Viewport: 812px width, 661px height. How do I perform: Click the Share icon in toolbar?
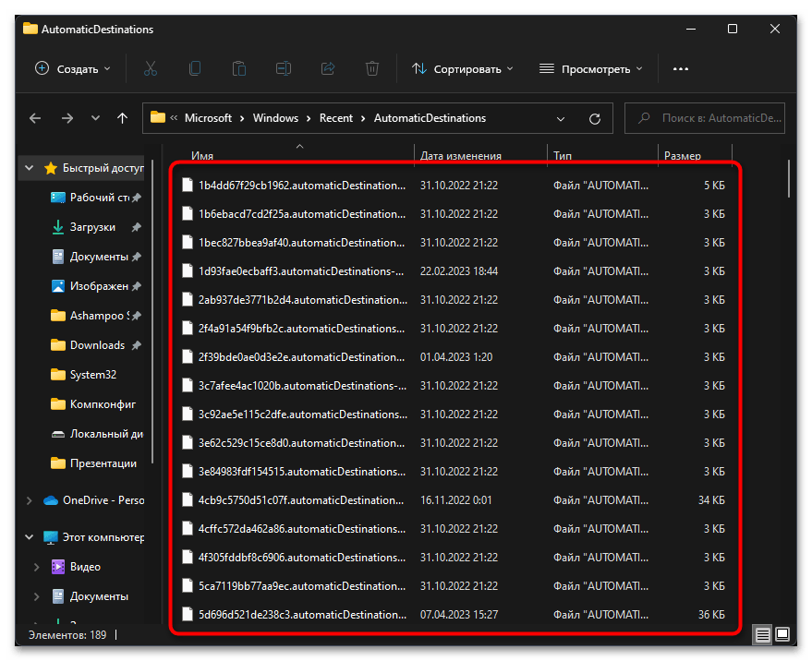tap(328, 69)
